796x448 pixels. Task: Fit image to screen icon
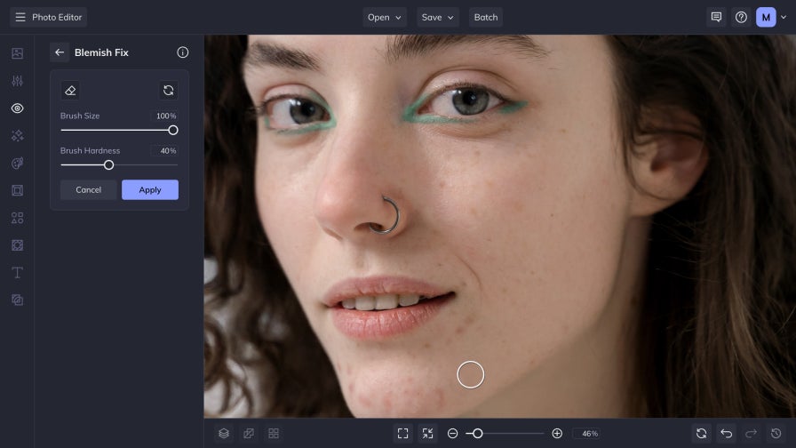pyautogui.click(x=403, y=433)
